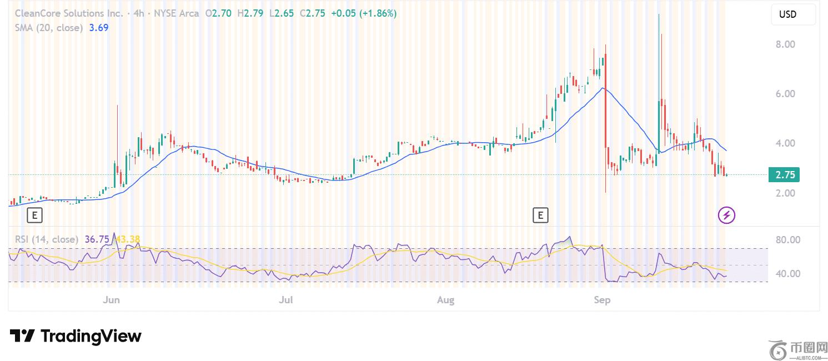The width and height of the screenshot is (828, 361).
Task: Click the blue SMA value 3.69
Action: pos(99,27)
